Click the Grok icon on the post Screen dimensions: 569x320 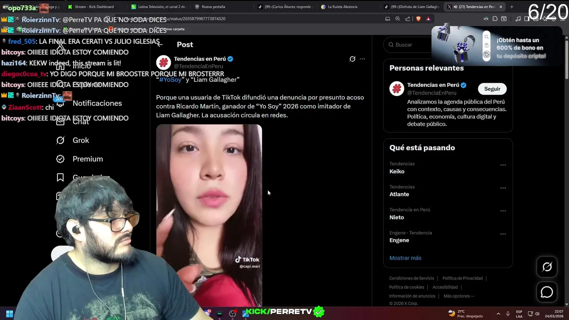pos(353,59)
